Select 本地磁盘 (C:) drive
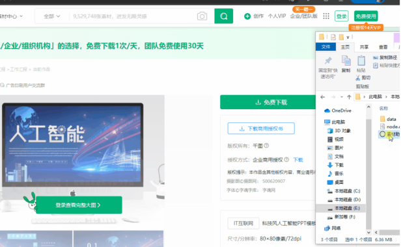 tap(344, 191)
